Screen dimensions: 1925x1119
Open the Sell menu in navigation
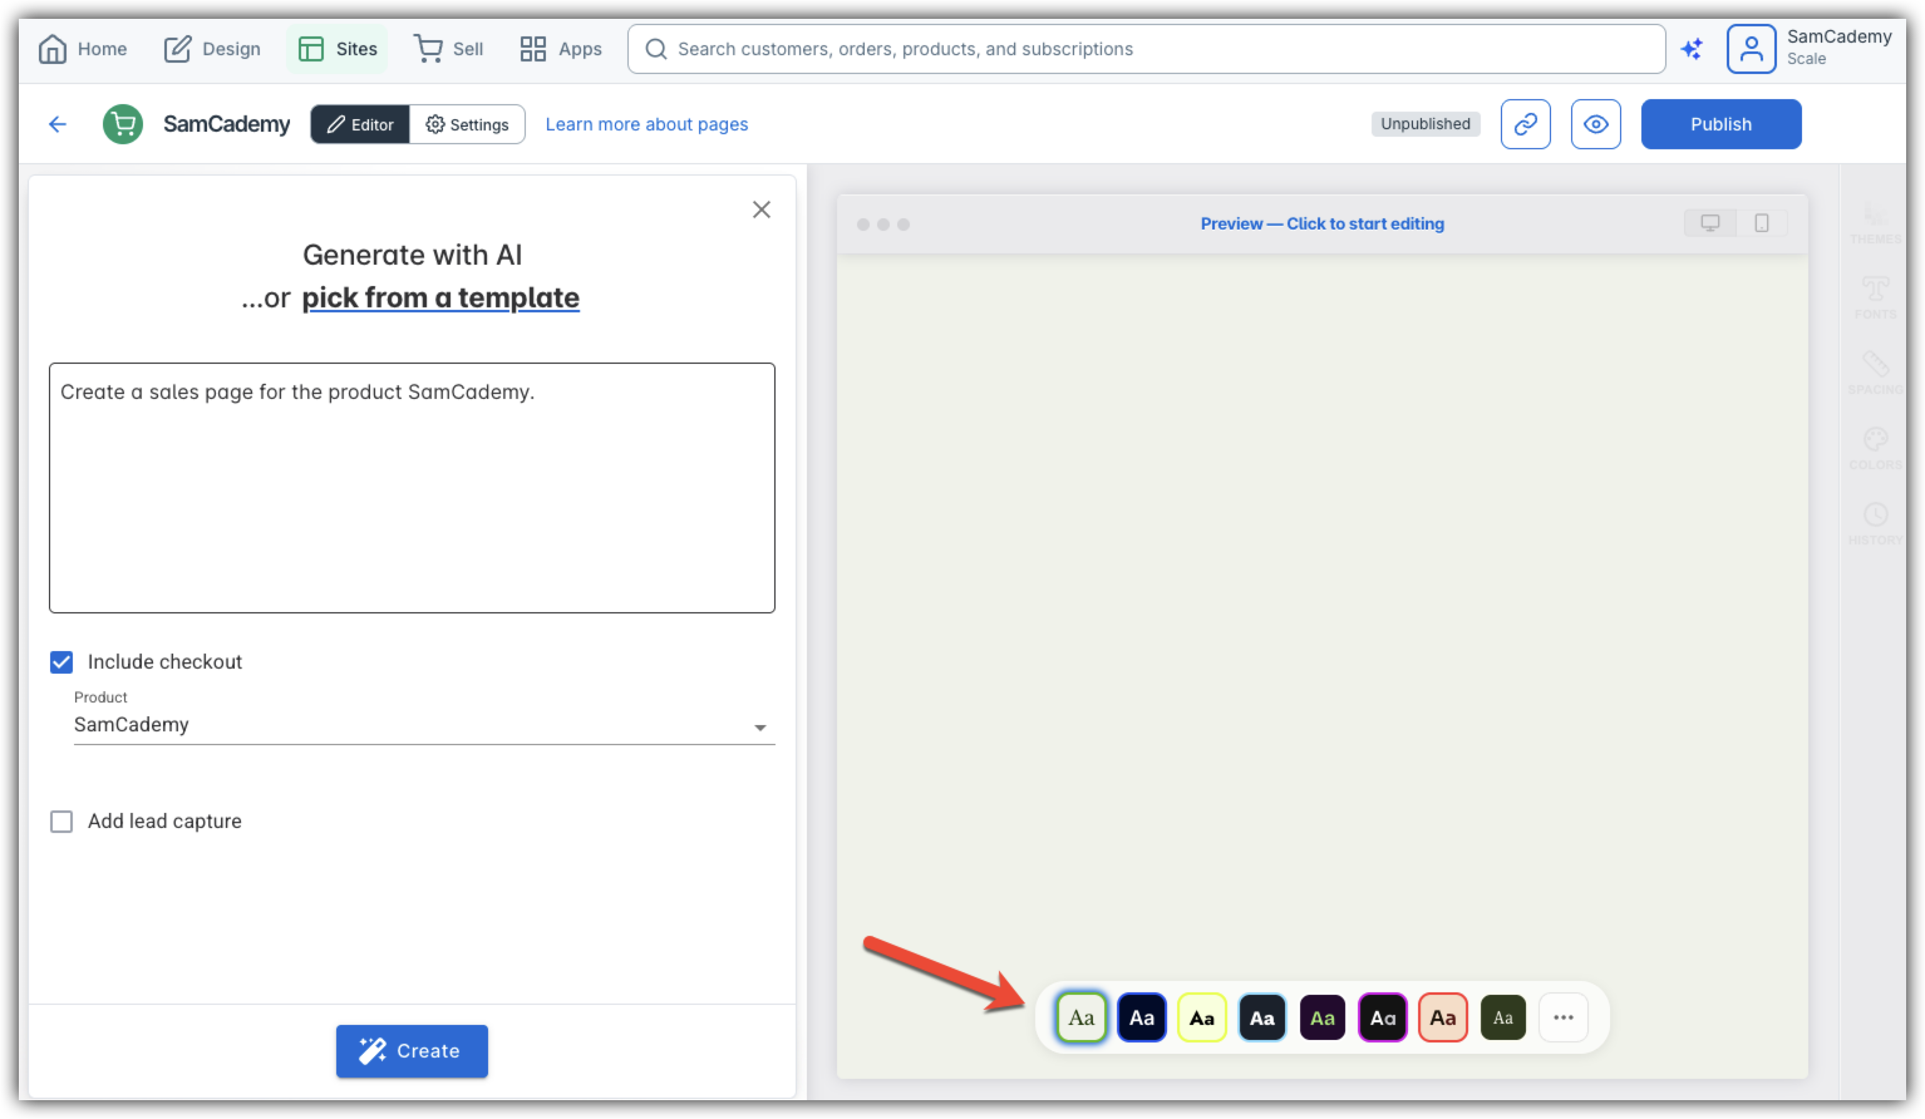[449, 49]
